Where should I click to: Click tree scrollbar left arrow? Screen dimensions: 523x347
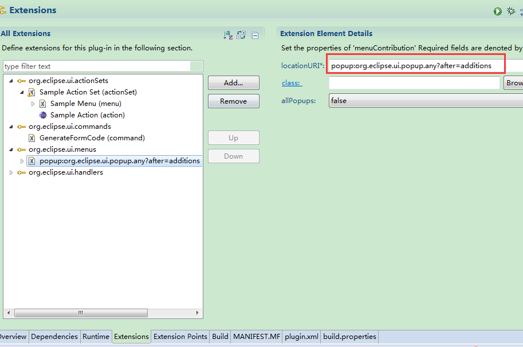click(x=9, y=313)
